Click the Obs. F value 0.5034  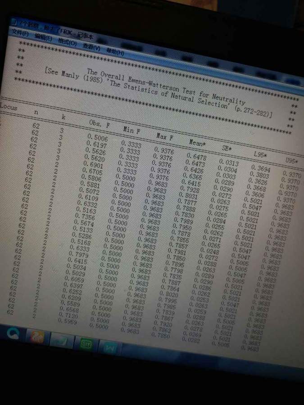click(x=77, y=266)
